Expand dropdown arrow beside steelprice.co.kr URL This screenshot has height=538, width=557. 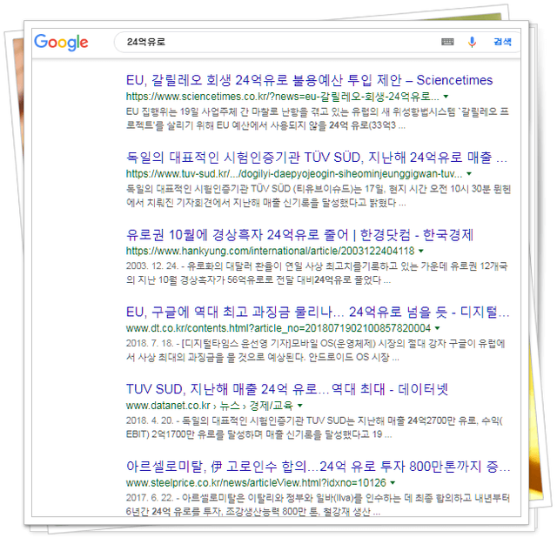click(x=393, y=482)
